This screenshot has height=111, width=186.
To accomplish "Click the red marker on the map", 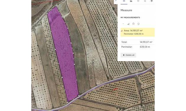I will pyautogui.click(x=115, y=89).
